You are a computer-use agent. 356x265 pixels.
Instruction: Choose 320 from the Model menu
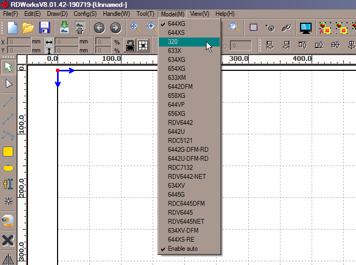(173, 42)
